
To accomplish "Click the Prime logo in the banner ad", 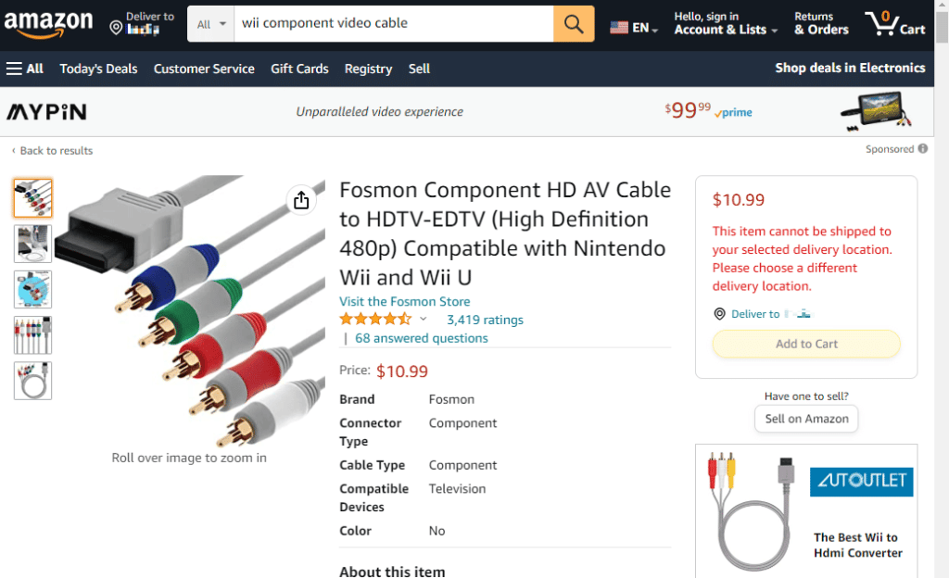I will coord(733,112).
